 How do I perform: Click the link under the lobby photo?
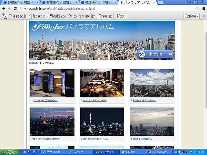[46, 101]
